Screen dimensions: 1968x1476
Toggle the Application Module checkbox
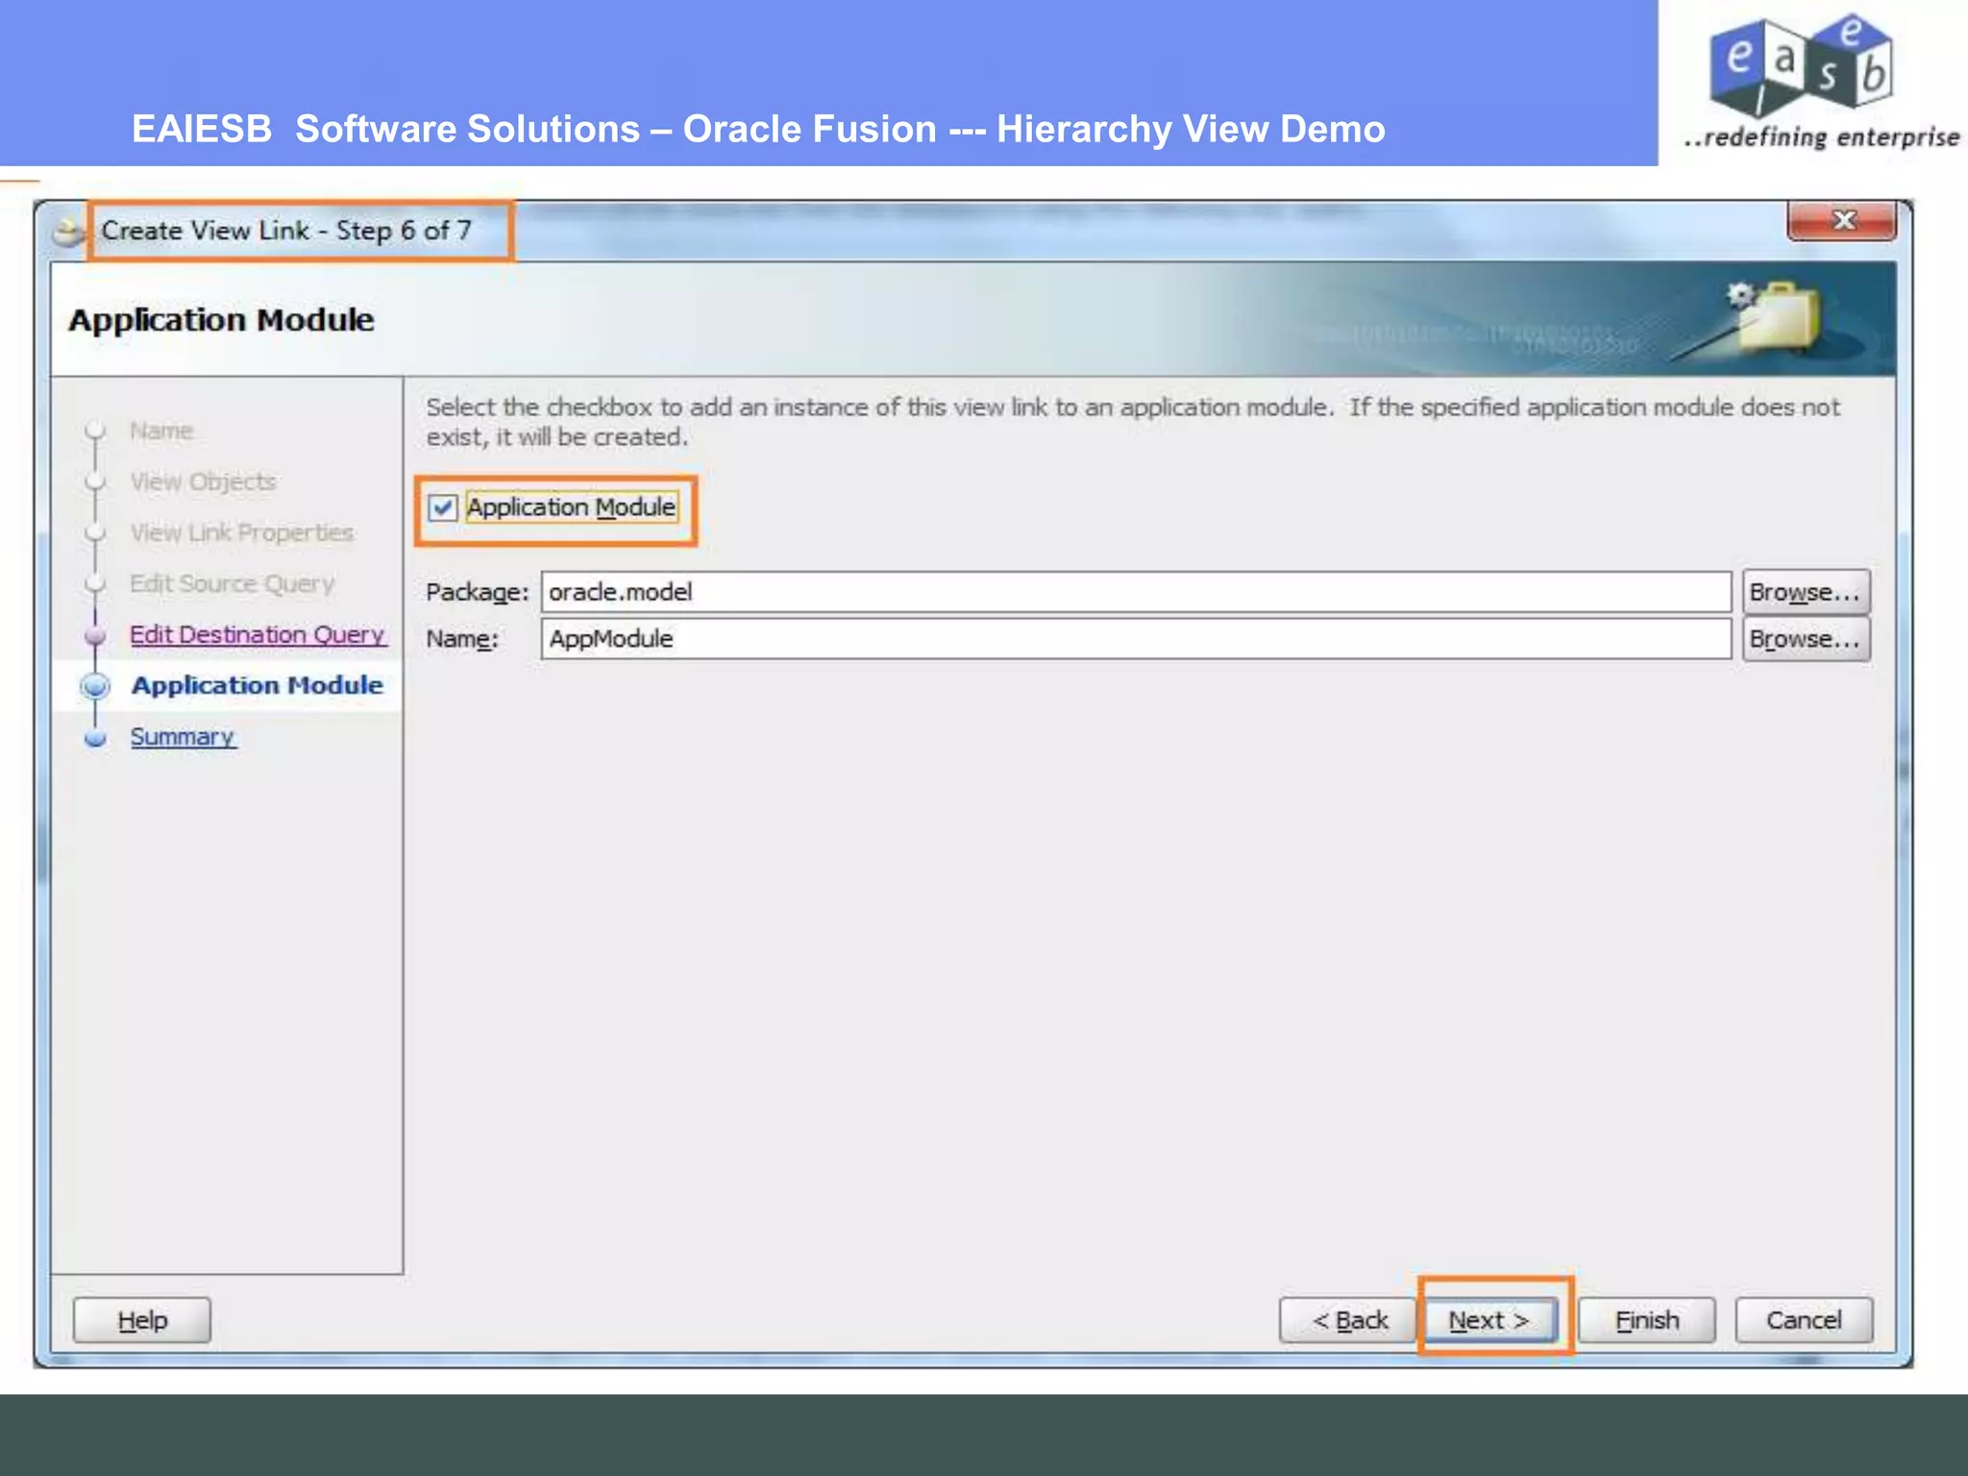point(442,507)
